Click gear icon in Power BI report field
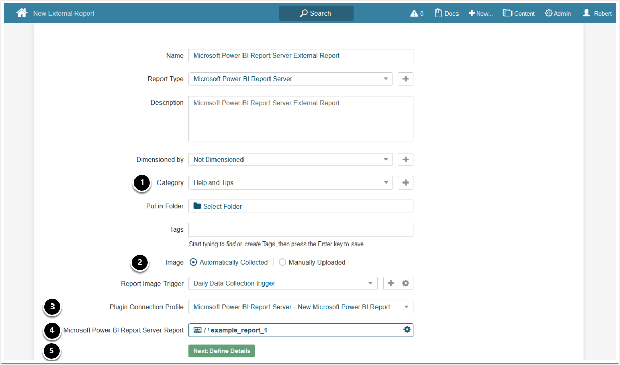 click(407, 330)
